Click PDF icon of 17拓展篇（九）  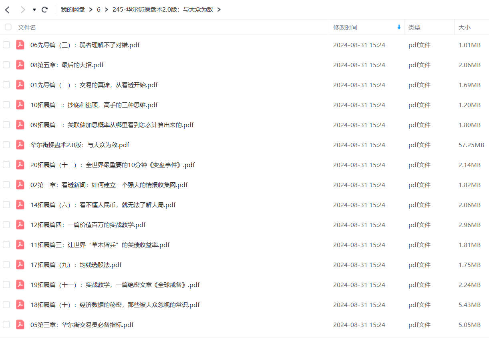click(20, 265)
